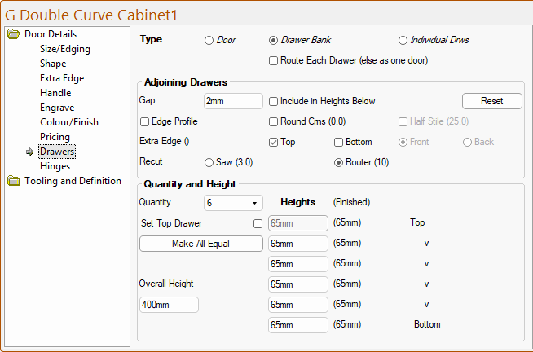Select Individual Drws type option
This screenshot has height=352, width=533.
point(403,40)
